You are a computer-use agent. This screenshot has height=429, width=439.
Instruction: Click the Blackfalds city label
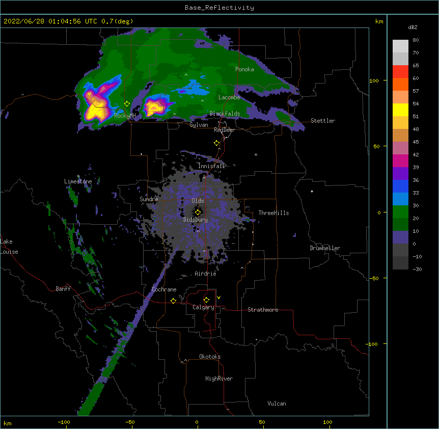point(225,114)
